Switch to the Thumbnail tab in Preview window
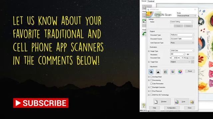The image size is (213, 119). (151, 1)
